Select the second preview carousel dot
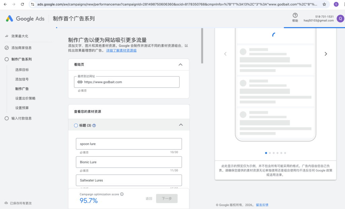 [x=270, y=153]
